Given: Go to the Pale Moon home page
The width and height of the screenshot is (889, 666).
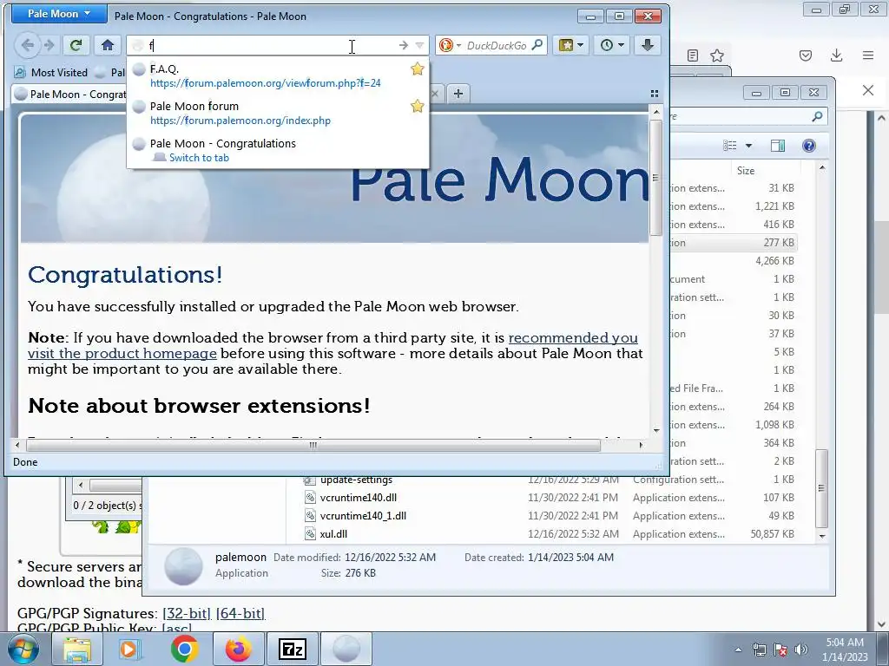Looking at the screenshot, I should [108, 45].
